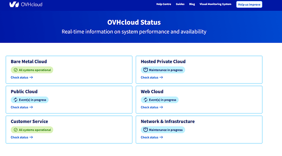Check status of Web Cloud
The width and height of the screenshot is (282, 156).
pyautogui.click(x=152, y=107)
